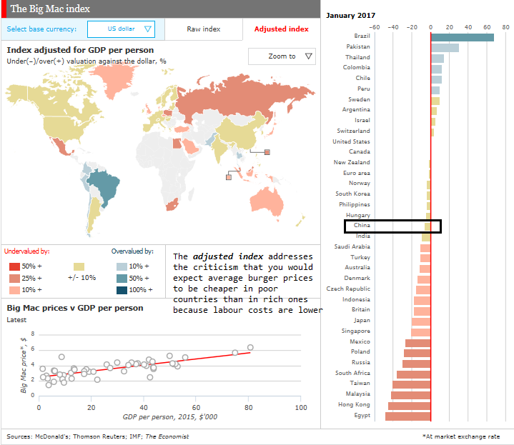
Task: Select the Russia country label
Action: 361,362
